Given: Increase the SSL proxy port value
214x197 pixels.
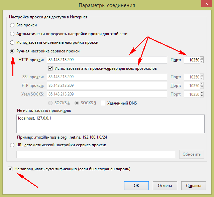Looking at the screenshot, I should [x=202, y=75].
